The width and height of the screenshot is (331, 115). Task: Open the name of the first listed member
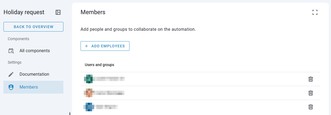pyautogui.click(x=111, y=79)
